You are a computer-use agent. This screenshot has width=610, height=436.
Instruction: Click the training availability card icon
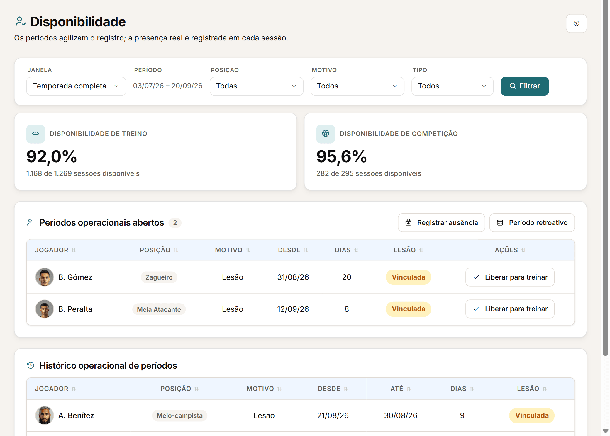(35, 134)
